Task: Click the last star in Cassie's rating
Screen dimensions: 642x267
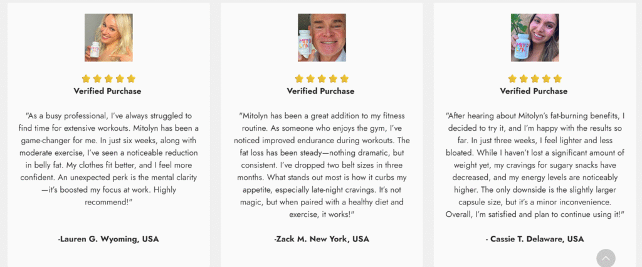Action: pos(557,79)
